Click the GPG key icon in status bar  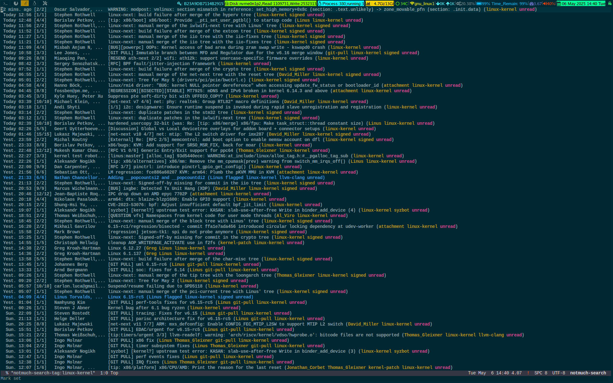[x=180, y=4]
